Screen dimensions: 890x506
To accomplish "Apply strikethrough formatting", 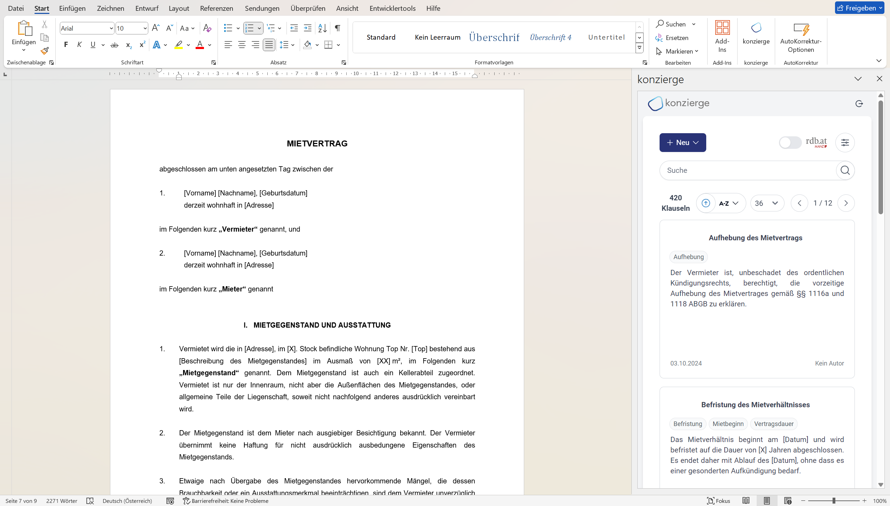I will click(x=114, y=45).
